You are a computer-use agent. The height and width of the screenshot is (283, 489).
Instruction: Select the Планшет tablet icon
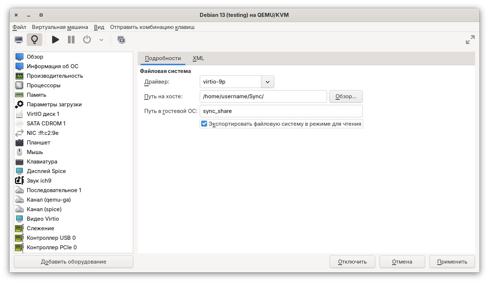pyautogui.click(x=19, y=143)
